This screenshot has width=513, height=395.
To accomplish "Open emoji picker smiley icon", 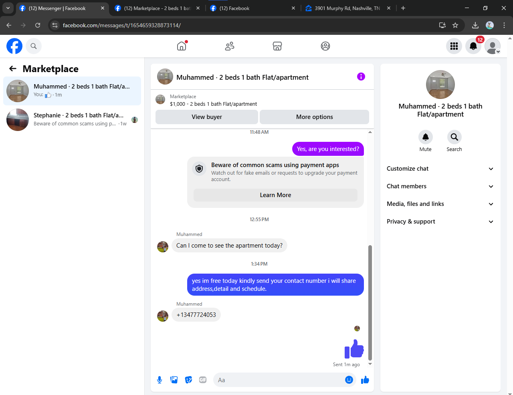I will click(x=349, y=380).
